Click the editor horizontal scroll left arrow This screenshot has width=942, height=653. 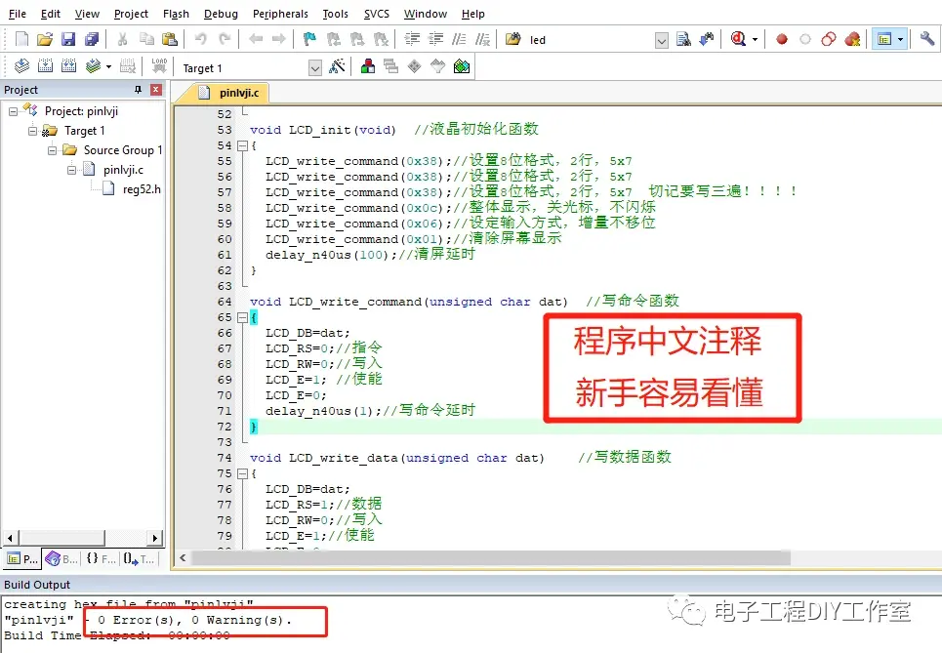tap(183, 558)
